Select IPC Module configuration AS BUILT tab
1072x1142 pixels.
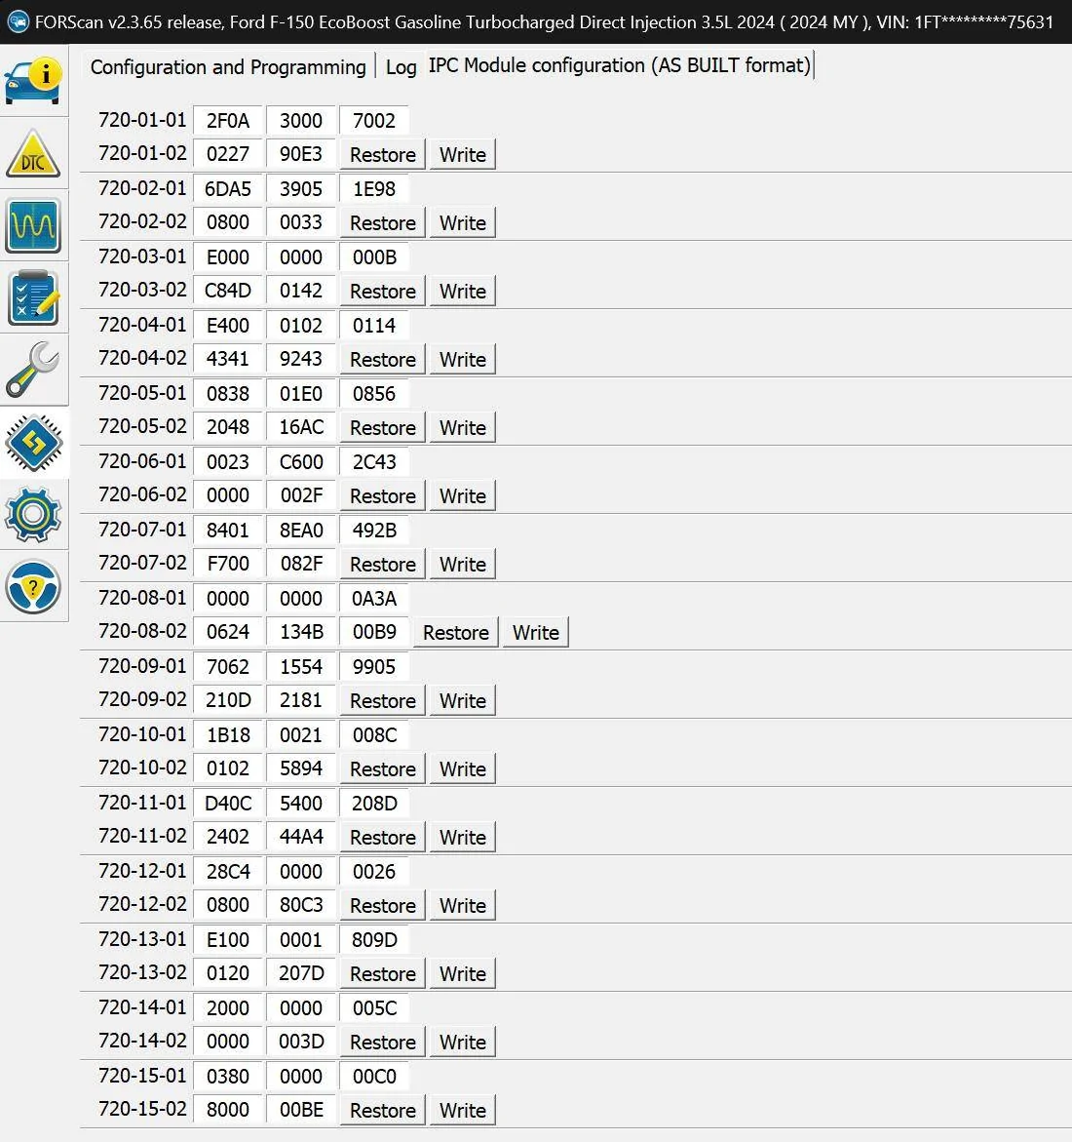click(x=620, y=65)
